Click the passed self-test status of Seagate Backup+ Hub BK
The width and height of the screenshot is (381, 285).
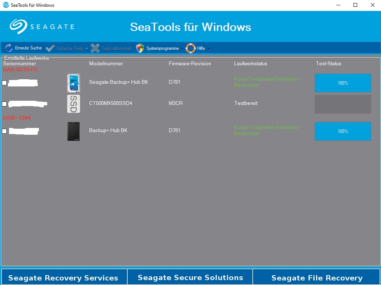click(267, 82)
